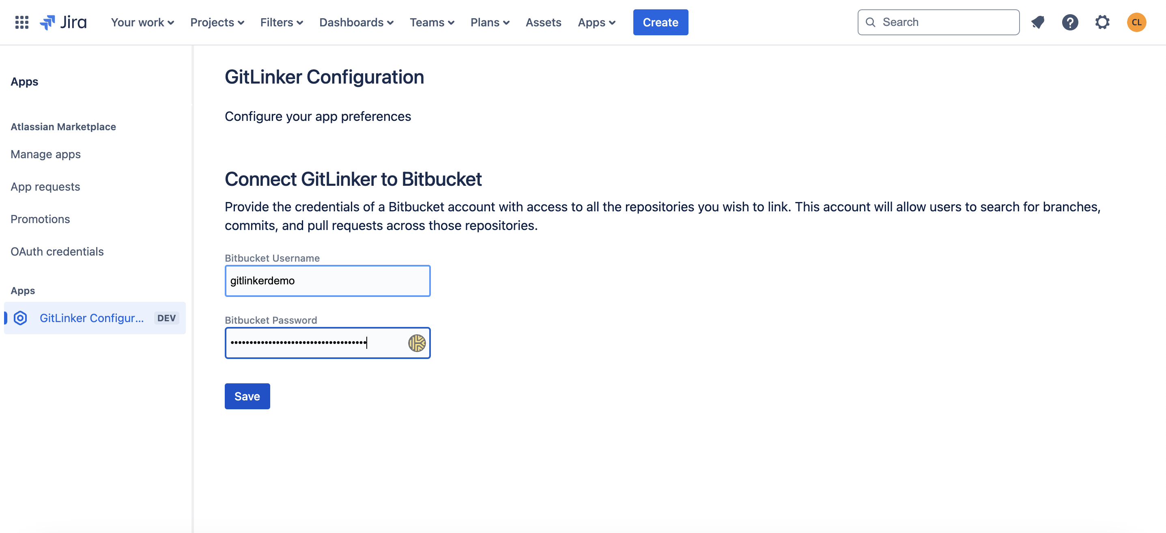Open Jira settings gear
The image size is (1166, 533).
(x=1102, y=22)
